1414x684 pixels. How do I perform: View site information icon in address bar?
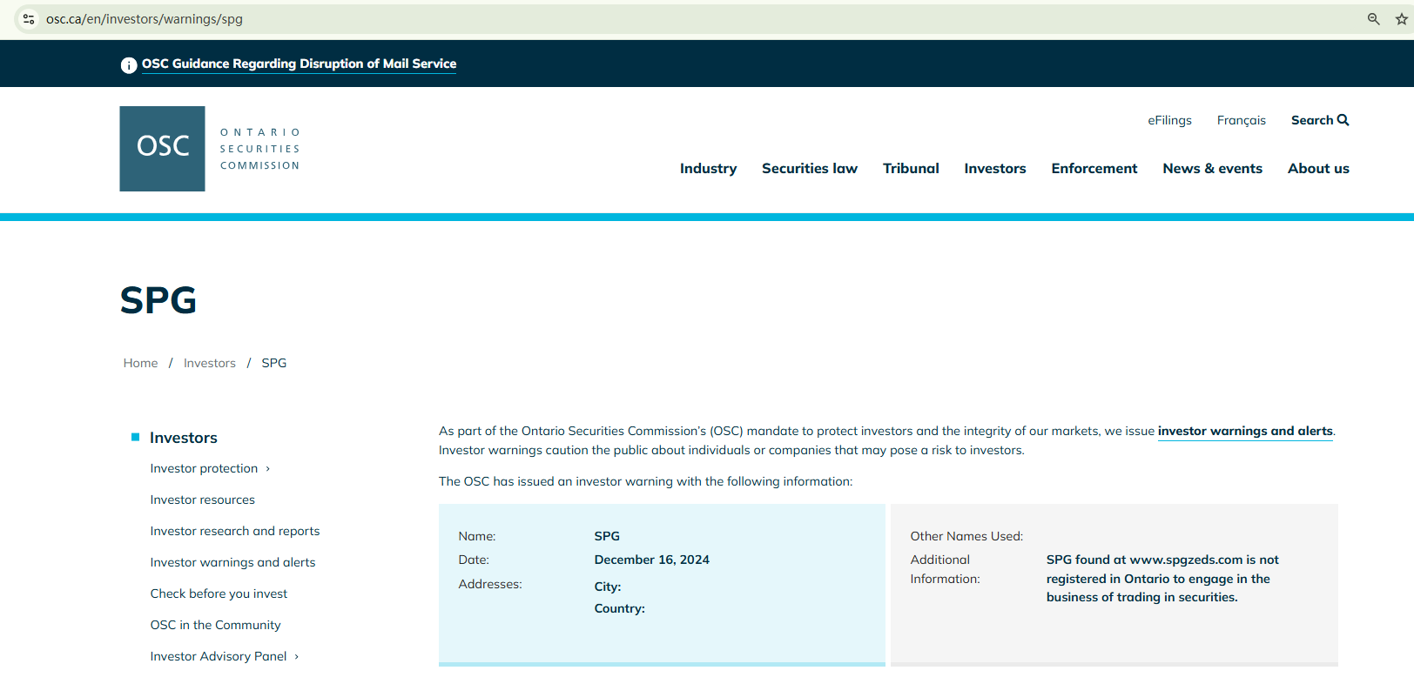pos(29,19)
